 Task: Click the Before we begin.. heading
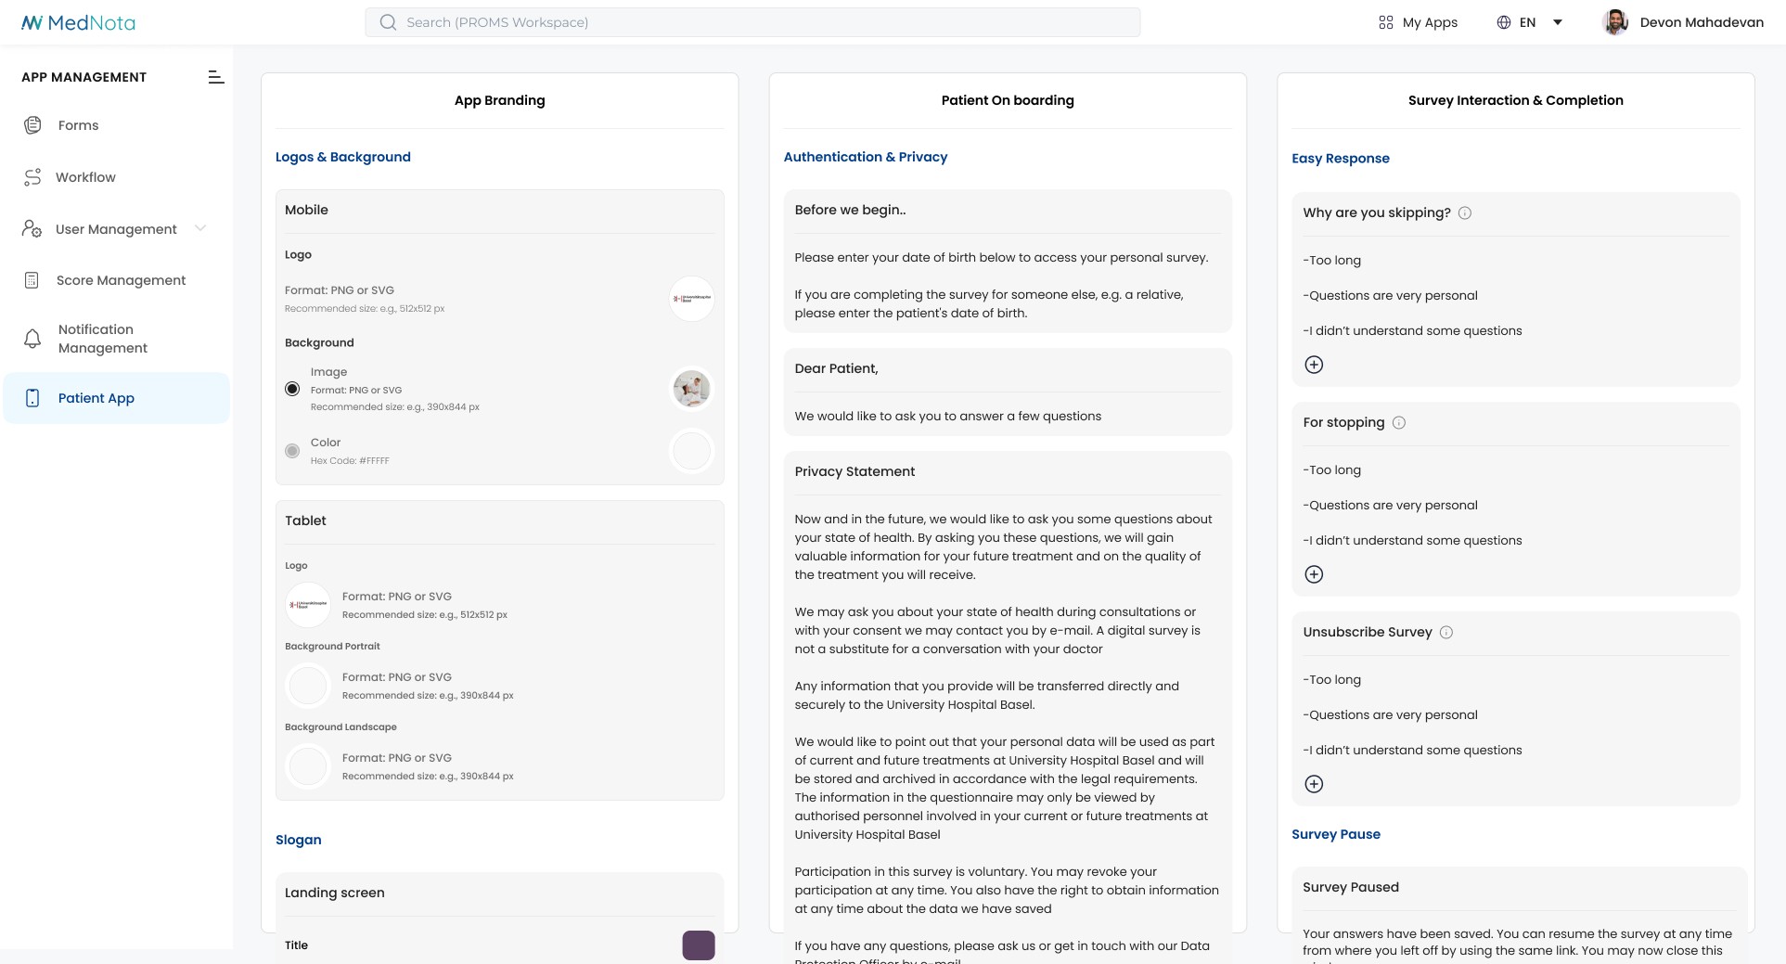tap(851, 210)
